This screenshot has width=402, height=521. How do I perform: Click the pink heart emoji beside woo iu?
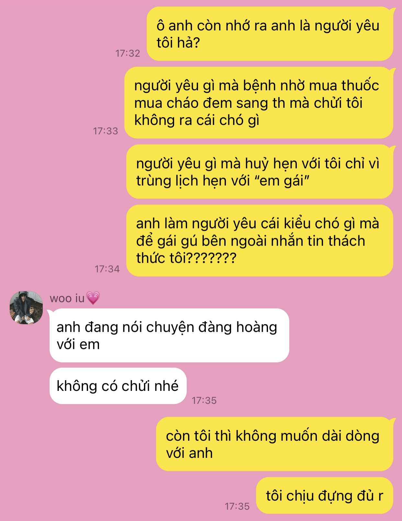(x=93, y=298)
